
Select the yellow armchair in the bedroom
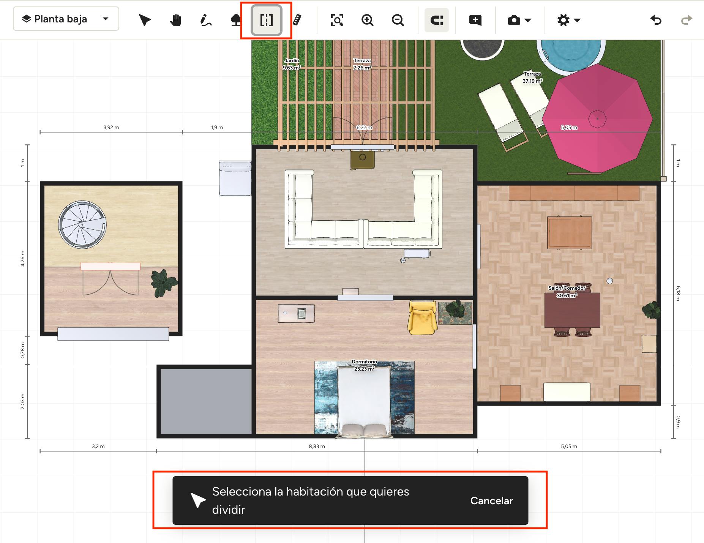421,317
